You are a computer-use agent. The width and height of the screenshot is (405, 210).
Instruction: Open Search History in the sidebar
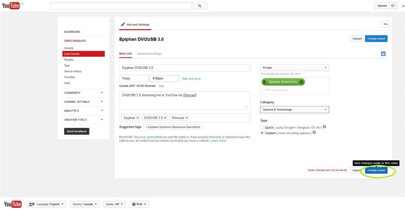(x=73, y=71)
